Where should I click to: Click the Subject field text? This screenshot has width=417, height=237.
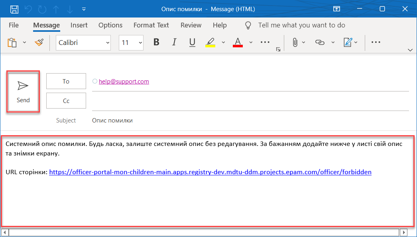(x=112, y=120)
